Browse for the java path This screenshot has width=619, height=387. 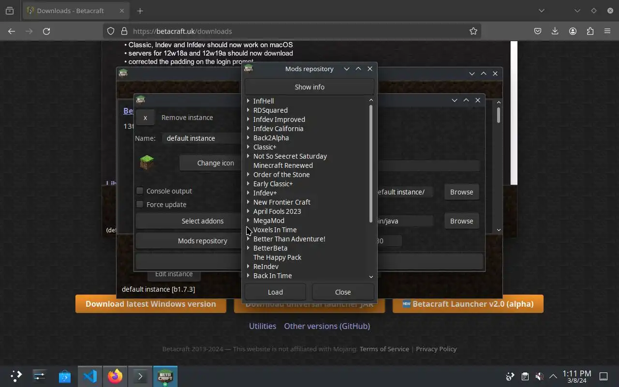(x=461, y=221)
